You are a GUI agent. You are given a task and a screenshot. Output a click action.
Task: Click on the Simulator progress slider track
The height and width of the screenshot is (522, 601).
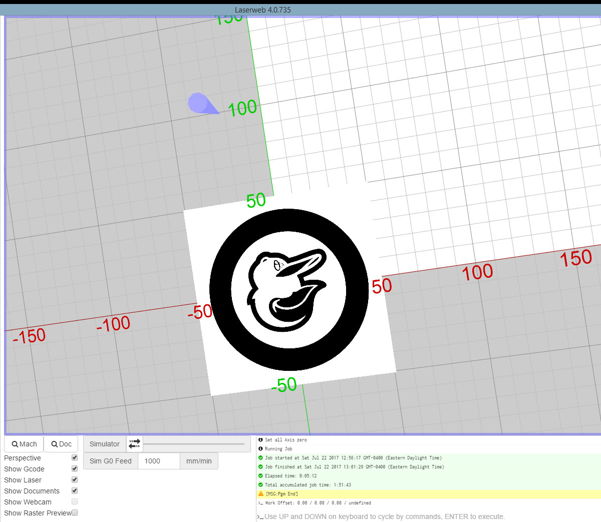[194, 444]
